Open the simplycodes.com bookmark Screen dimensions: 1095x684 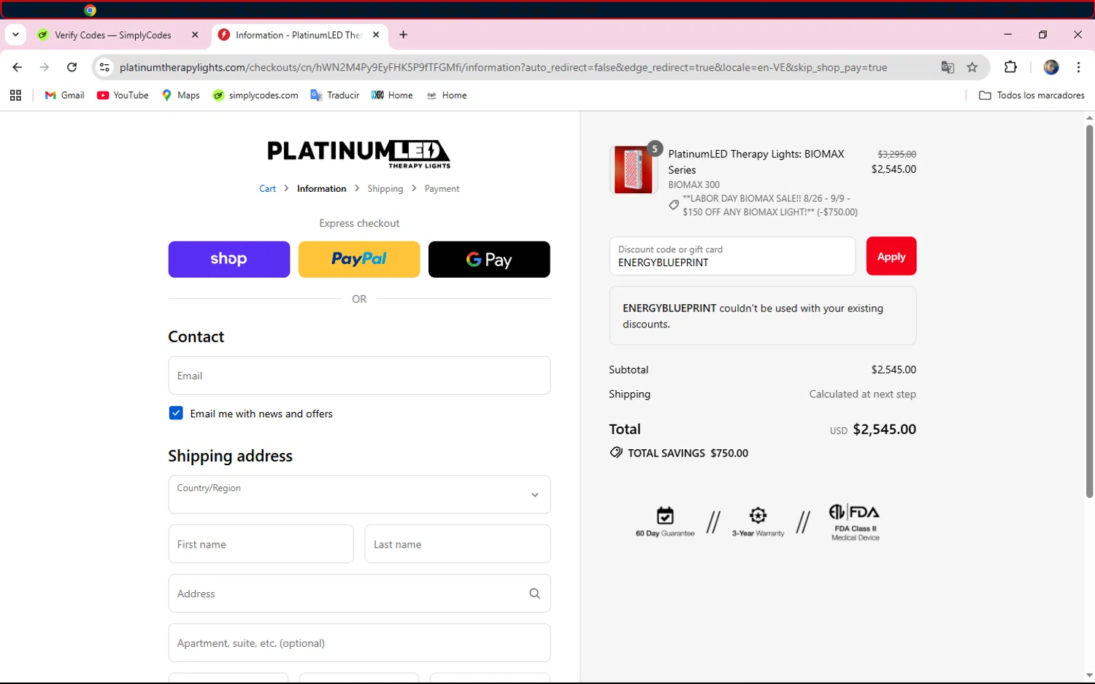coord(255,96)
